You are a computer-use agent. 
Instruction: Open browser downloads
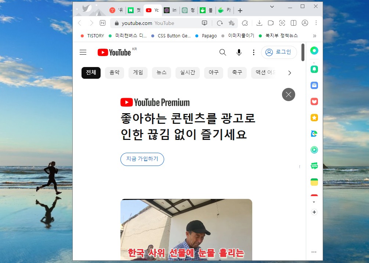[259, 23]
